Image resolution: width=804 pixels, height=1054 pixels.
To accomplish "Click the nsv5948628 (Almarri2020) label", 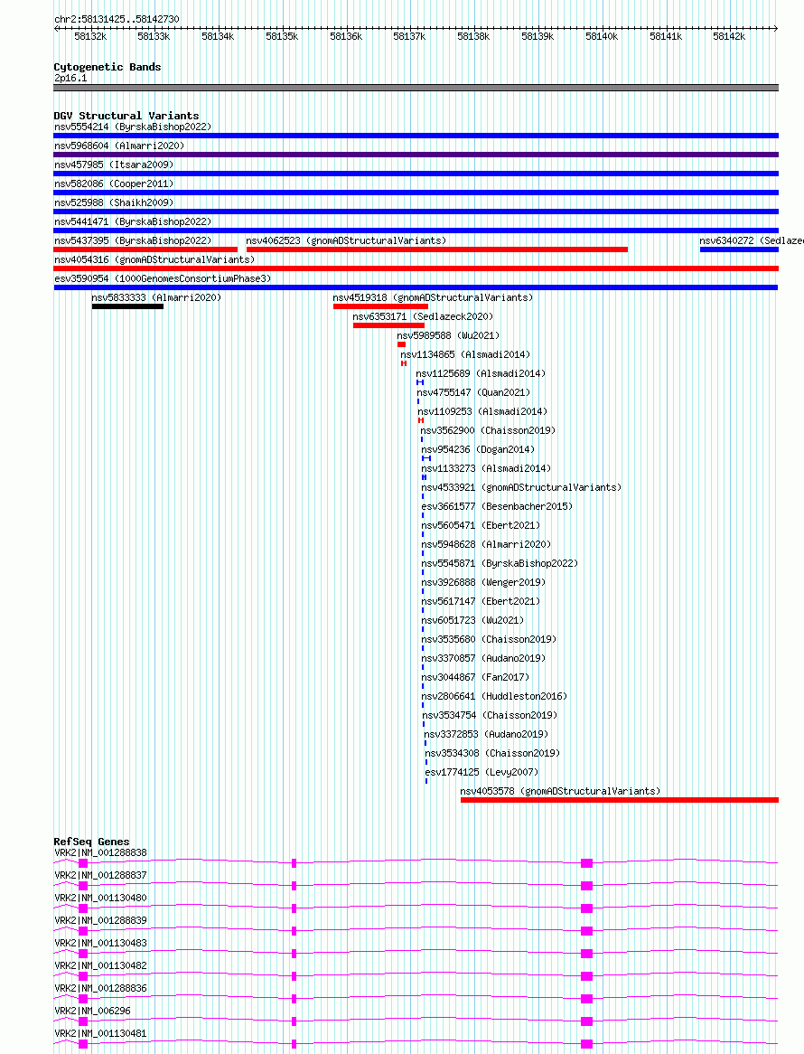I will tap(486, 544).
